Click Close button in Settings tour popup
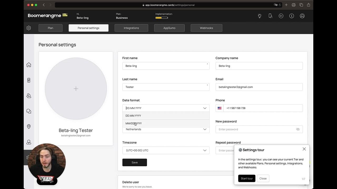Screen dimensions: 337x189 pyautogui.click(x=263, y=178)
